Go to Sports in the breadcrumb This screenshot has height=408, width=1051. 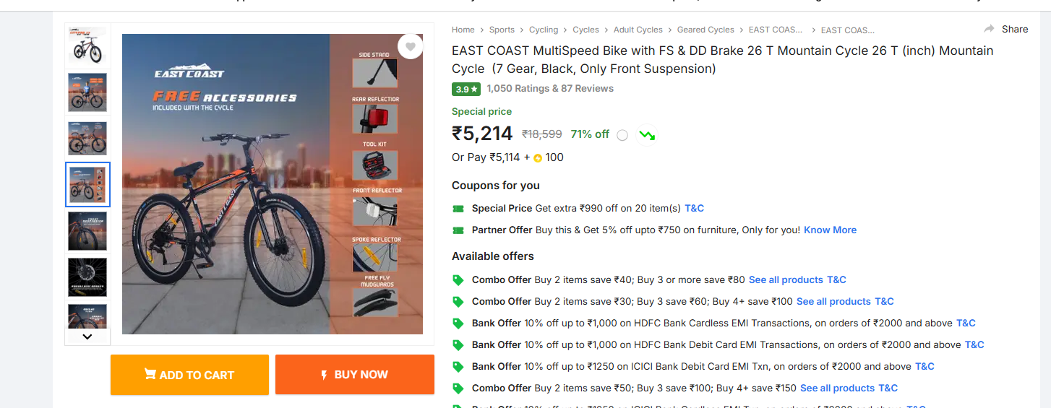(x=502, y=30)
